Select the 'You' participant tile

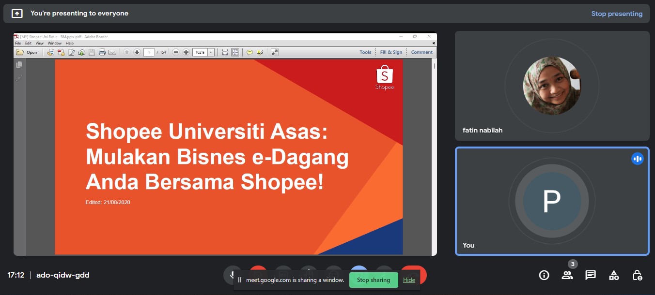coord(552,201)
